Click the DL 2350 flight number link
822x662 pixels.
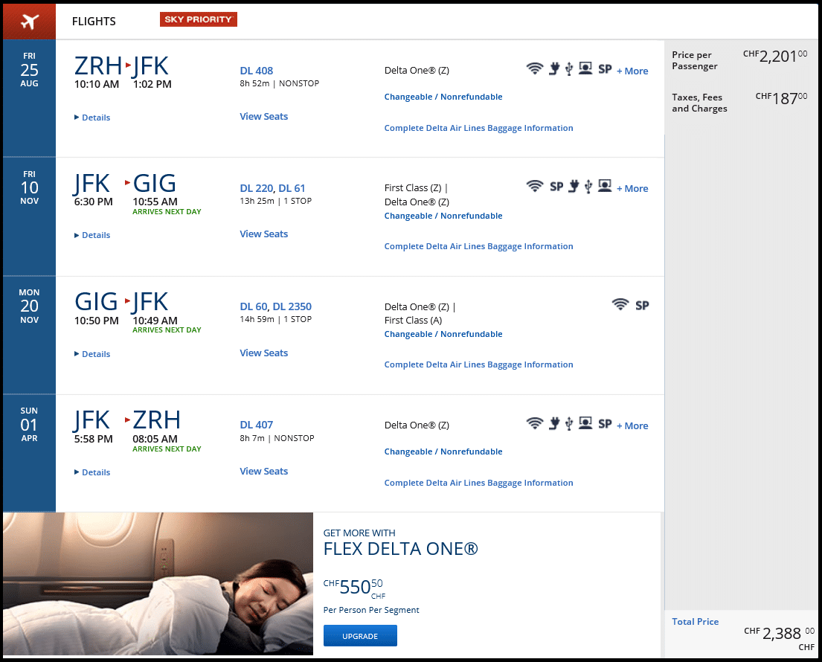pos(292,306)
